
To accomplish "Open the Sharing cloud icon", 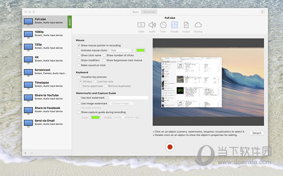I will tap(198, 25).
